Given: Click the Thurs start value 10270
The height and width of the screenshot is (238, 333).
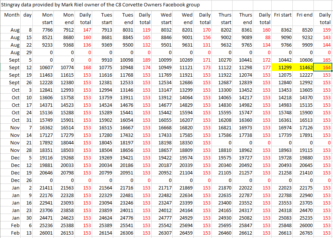Looking at the screenshot, I should (x=224, y=60).
